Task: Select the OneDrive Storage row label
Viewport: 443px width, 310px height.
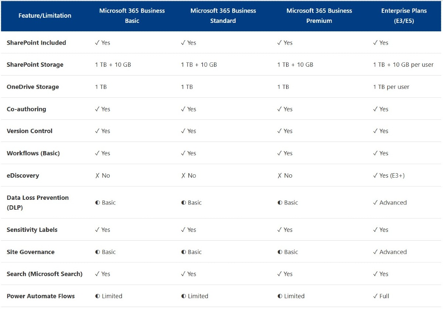Action: pyautogui.click(x=33, y=87)
